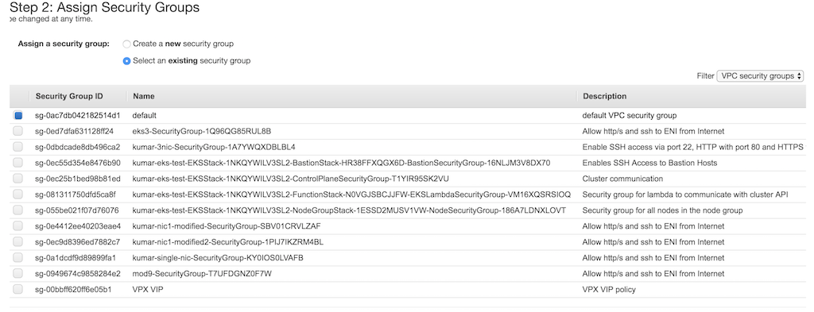The height and width of the screenshot is (312, 814).
Task: Uncheck the default security group checkbox
Action: pyautogui.click(x=18, y=116)
